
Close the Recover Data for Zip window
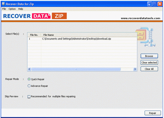[x=160, y=4]
